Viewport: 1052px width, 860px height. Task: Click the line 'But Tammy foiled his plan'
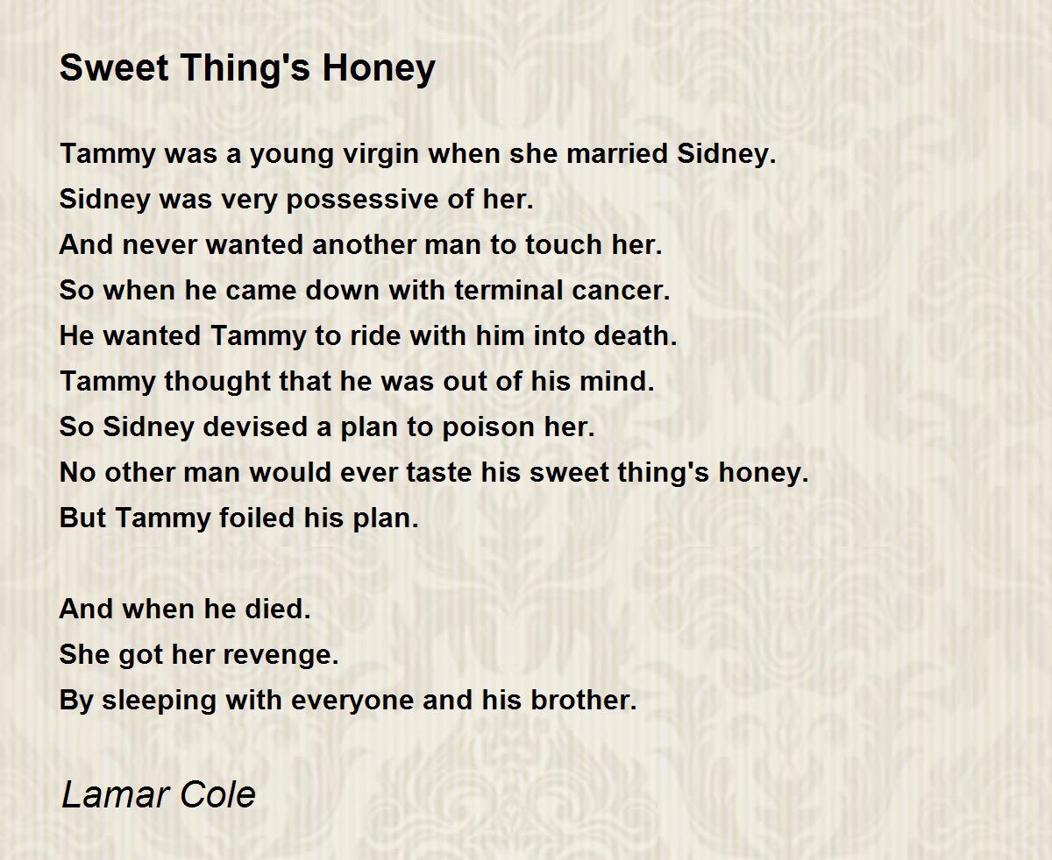coord(238,518)
